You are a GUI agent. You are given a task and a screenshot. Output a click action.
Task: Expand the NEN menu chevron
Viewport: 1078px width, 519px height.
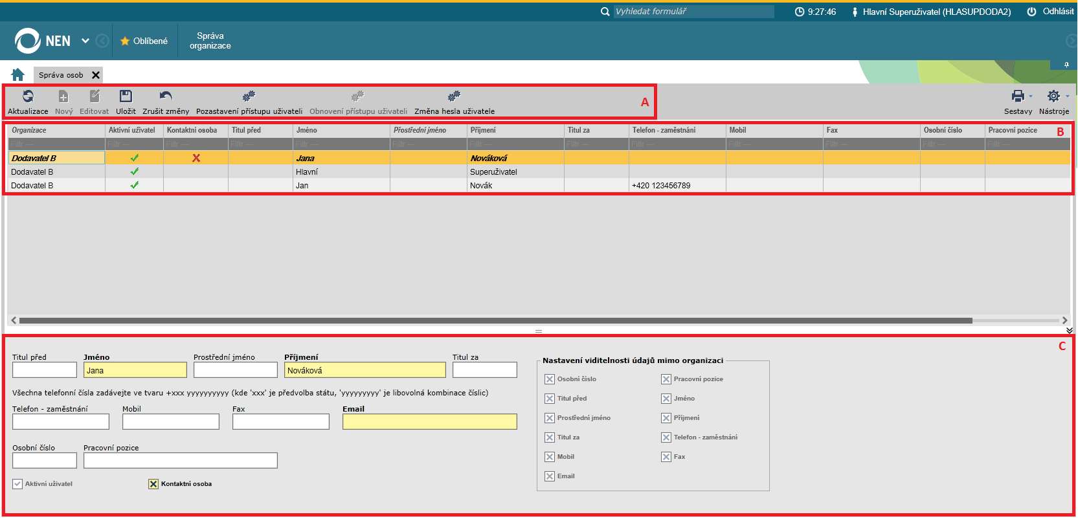click(x=85, y=41)
